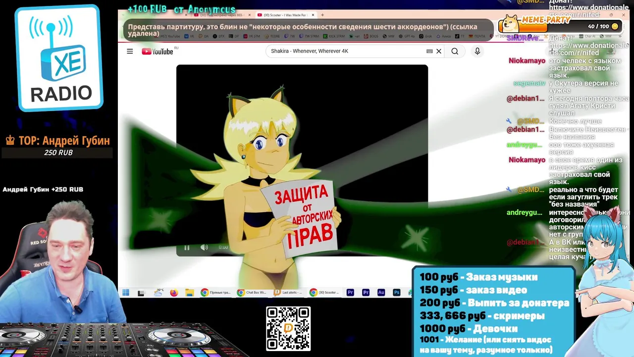Close the Scooter browser tab

313,15
